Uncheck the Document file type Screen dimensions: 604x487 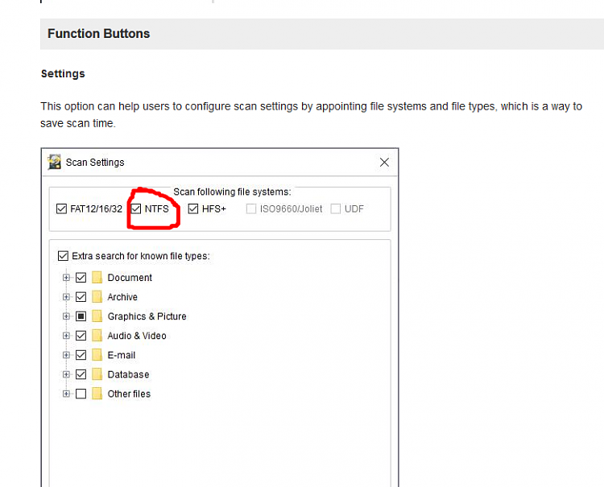point(81,278)
